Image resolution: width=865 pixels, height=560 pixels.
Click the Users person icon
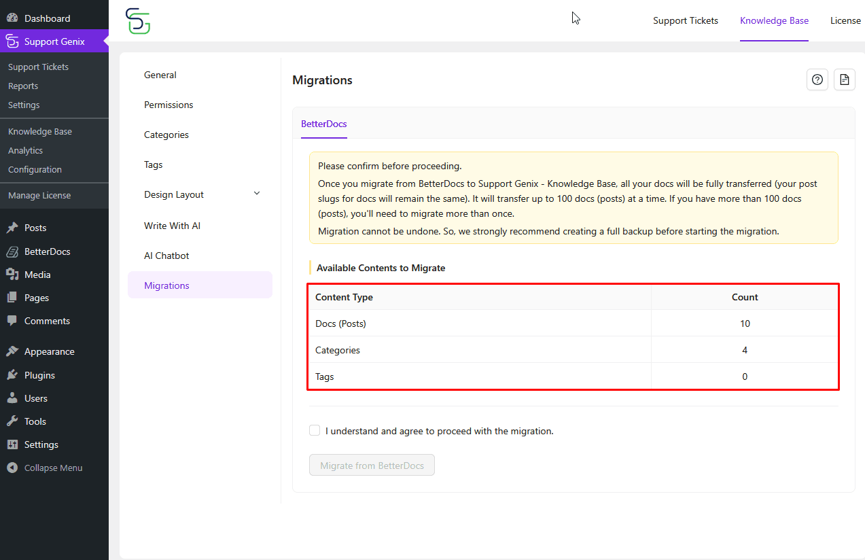pyautogui.click(x=12, y=398)
